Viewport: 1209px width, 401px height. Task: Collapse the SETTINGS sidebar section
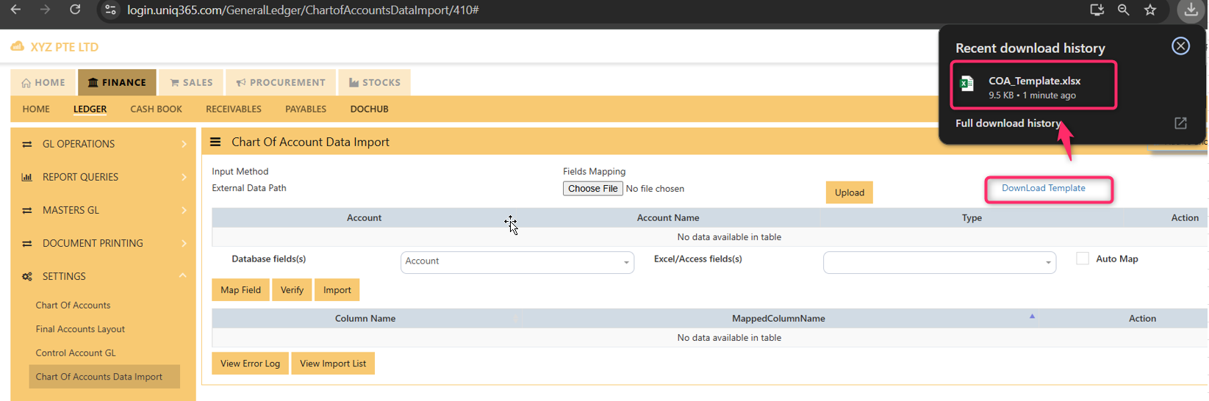[103, 276]
